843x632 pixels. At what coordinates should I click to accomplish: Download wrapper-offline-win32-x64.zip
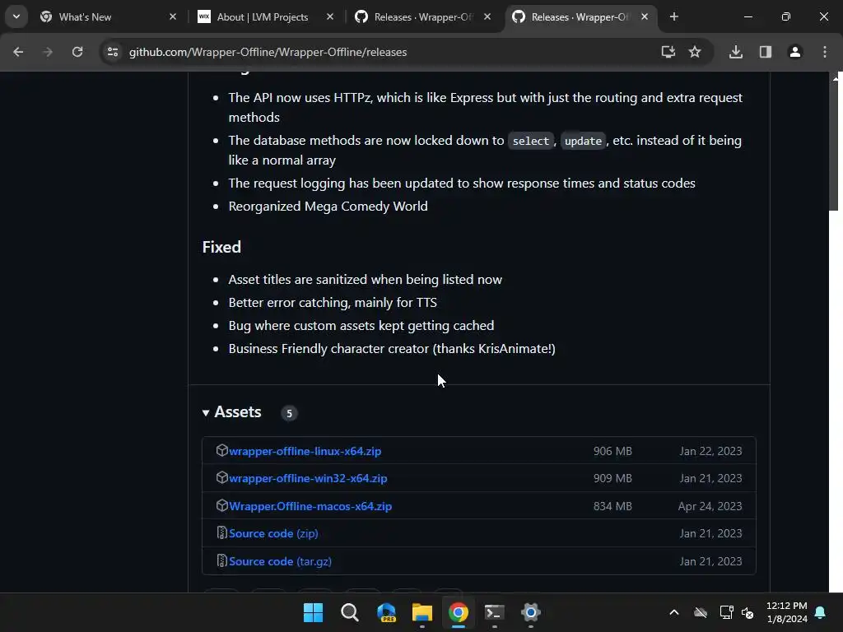308,478
